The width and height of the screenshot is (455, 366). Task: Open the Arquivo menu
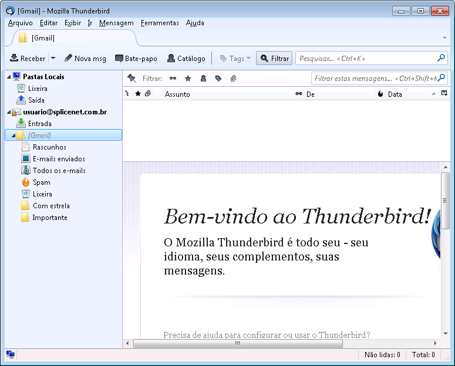click(x=21, y=23)
